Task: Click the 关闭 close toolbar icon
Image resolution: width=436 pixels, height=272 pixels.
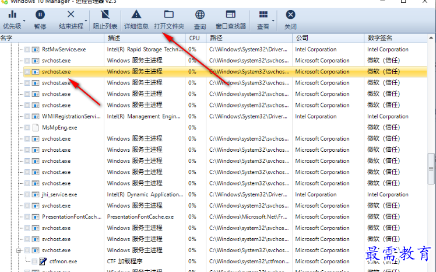Action: click(x=290, y=15)
